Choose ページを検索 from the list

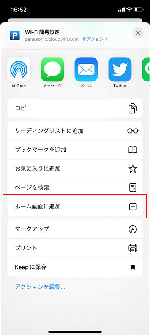[x=75, y=187]
